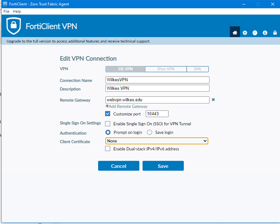Close the FortiClient window
280x224 pixels.
click(x=273, y=4)
